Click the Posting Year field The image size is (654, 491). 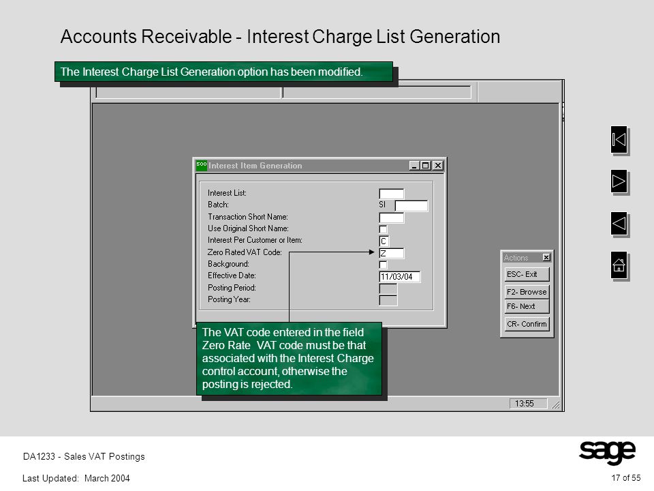[x=388, y=300]
